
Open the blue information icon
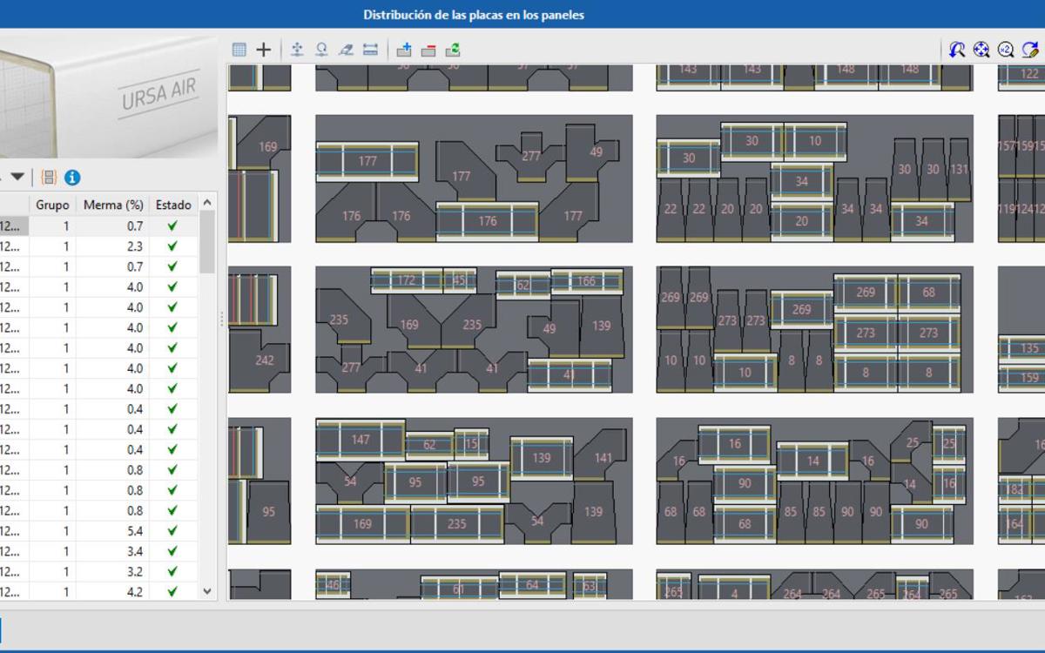[x=72, y=178]
